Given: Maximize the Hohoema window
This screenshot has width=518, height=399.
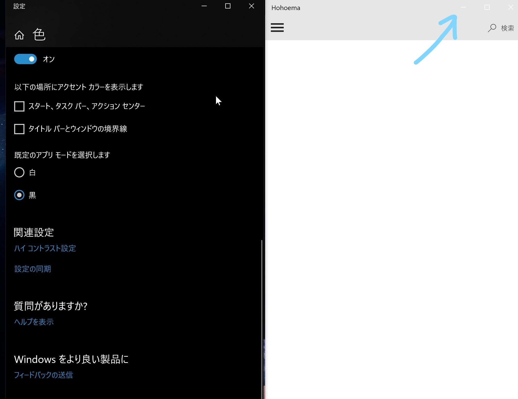Looking at the screenshot, I should [x=487, y=7].
